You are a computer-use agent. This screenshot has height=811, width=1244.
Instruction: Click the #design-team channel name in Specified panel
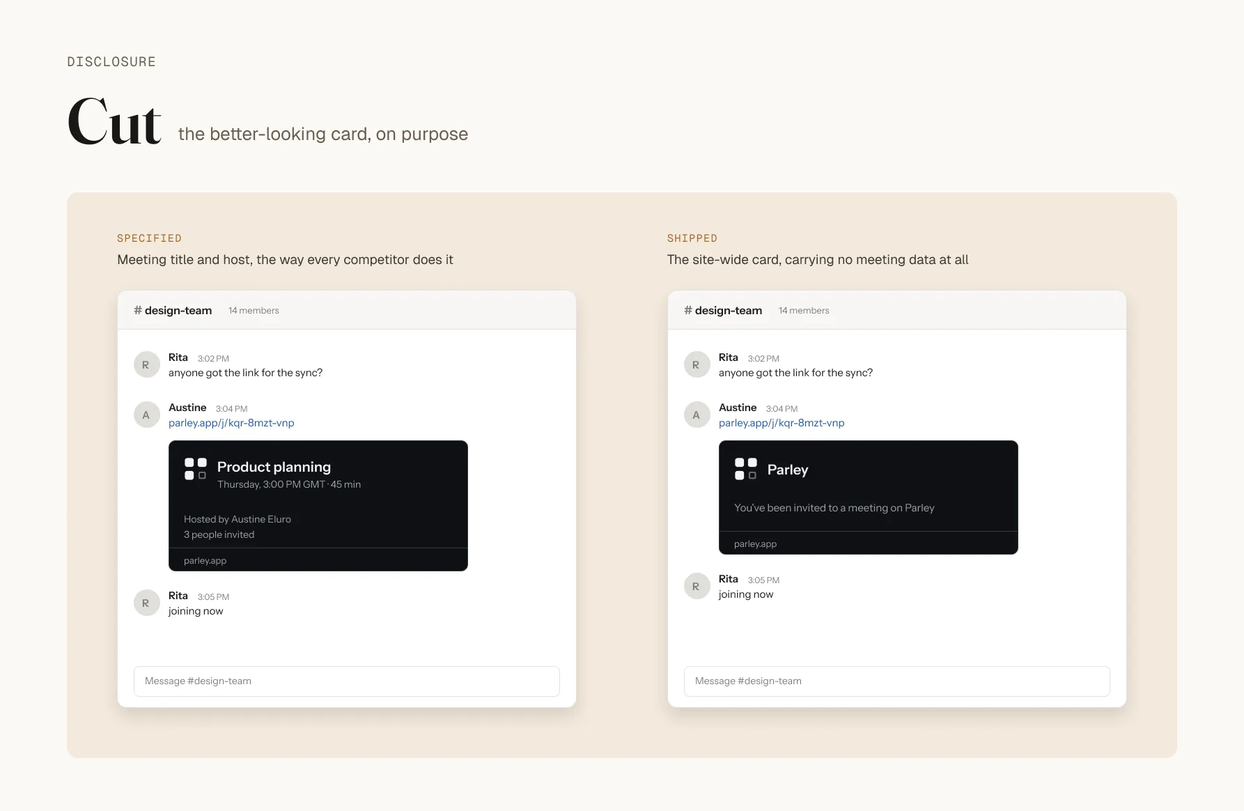pyautogui.click(x=173, y=311)
